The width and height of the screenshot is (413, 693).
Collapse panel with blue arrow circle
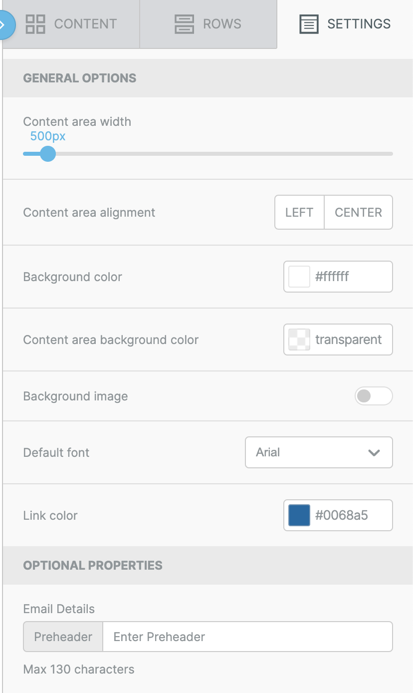point(5,24)
